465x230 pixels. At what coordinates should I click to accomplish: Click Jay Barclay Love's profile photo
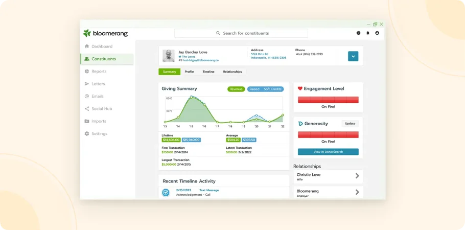(169, 56)
